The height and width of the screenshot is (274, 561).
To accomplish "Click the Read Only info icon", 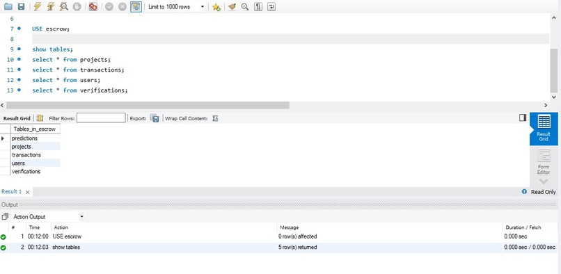I will 524,192.
